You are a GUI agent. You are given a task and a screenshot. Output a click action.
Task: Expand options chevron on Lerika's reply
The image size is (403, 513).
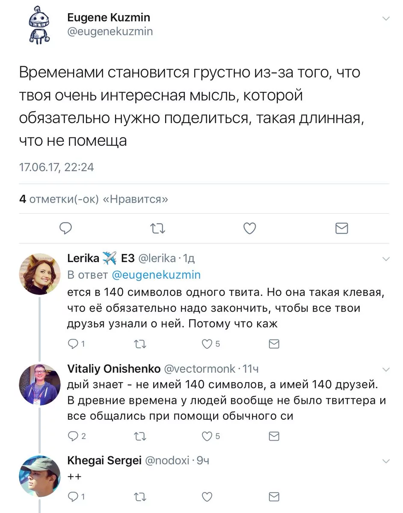coord(385,259)
